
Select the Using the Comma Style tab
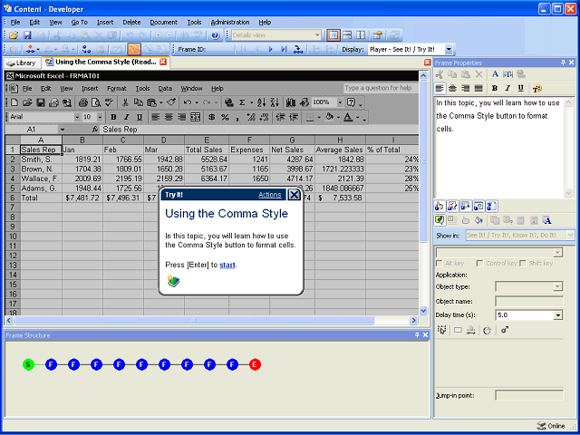[106, 62]
